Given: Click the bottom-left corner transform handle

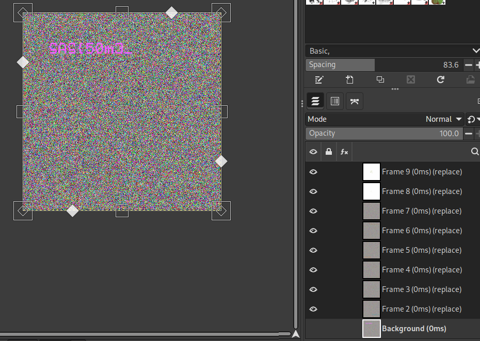Looking at the screenshot, I should pyautogui.click(x=23, y=210).
